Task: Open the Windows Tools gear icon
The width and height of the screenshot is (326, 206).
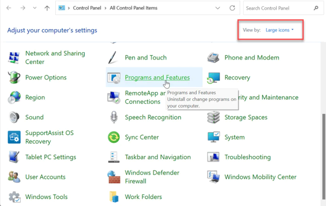Action: tap(14, 197)
